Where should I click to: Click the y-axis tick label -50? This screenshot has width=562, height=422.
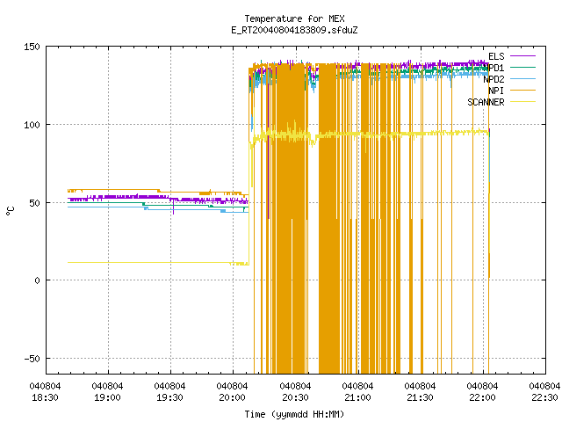pos(32,359)
